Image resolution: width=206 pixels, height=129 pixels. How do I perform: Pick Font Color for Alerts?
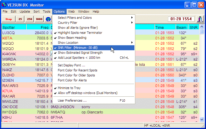pyautogui.click(x=72, y=80)
